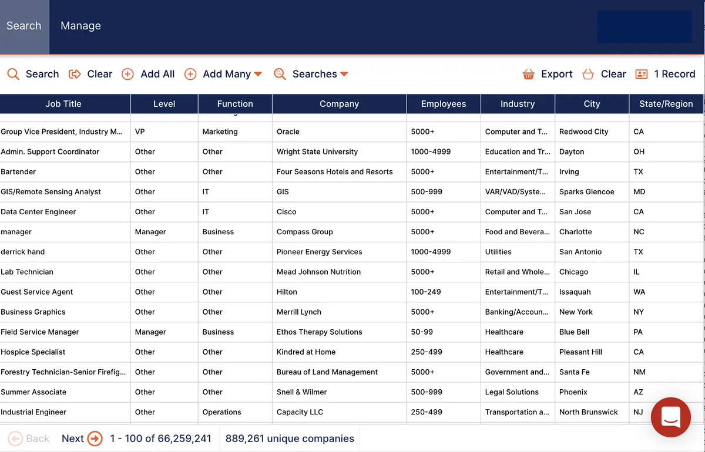Screen dimensions: 705x452
Task: Go to Next page label
Action: coord(73,438)
